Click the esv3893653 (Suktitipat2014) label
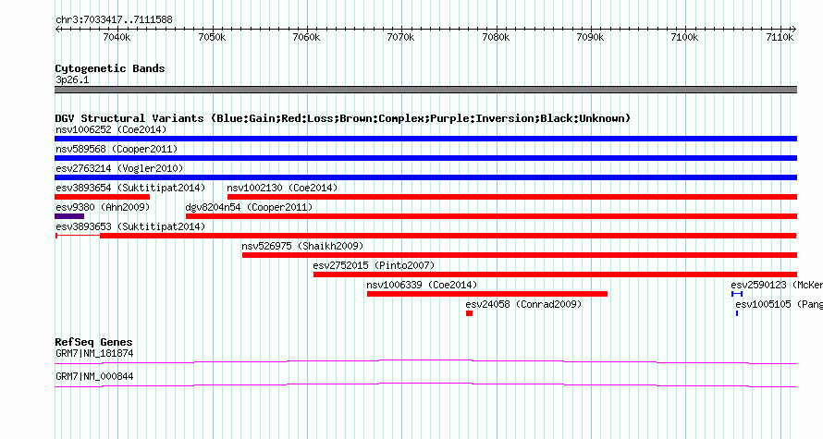The height and width of the screenshot is (439, 823). click(x=130, y=226)
